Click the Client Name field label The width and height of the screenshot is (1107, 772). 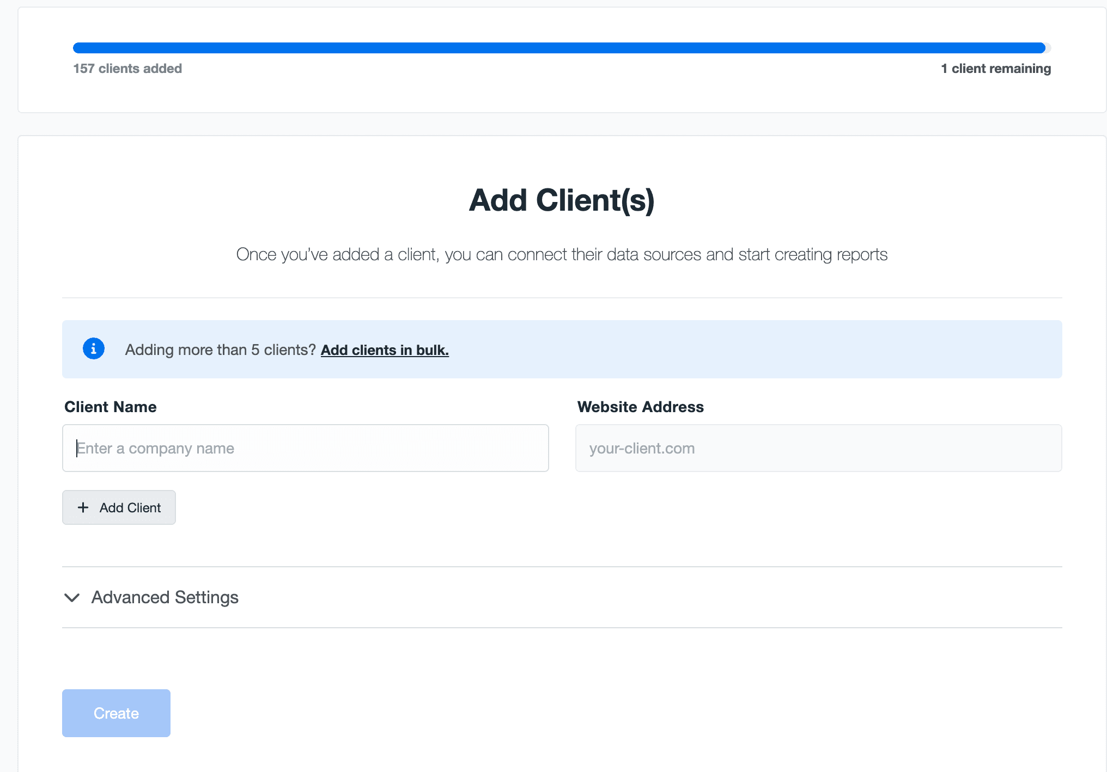click(x=110, y=407)
